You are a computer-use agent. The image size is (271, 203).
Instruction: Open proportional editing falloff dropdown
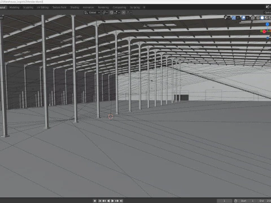click(x=129, y=12)
